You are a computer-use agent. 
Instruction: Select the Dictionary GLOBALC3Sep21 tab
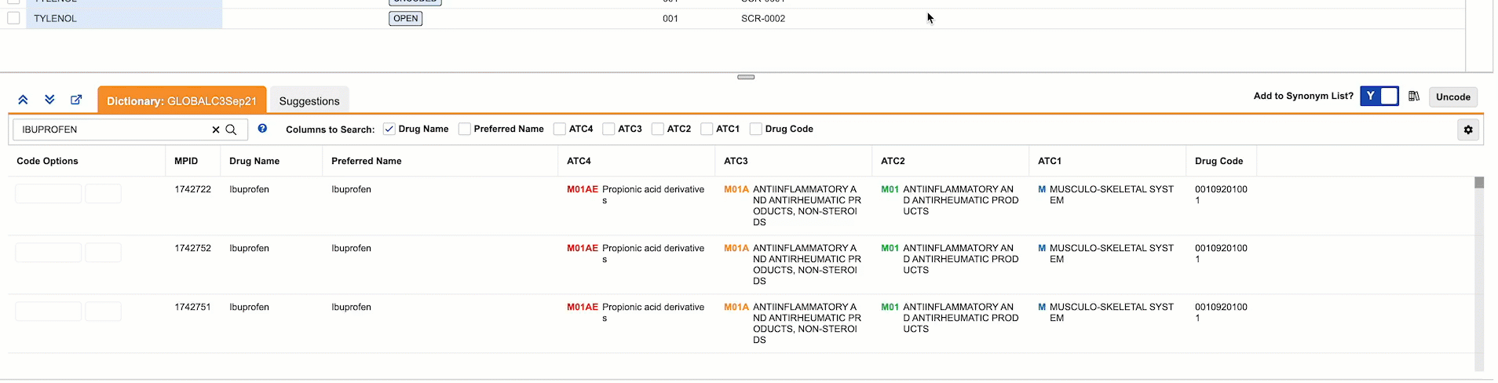(181, 101)
